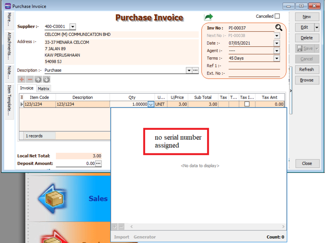Click the minus delete-row icon above Invoice tab
Image resolution: width=325 pixels, height=243 pixels.
click(x=30, y=79)
